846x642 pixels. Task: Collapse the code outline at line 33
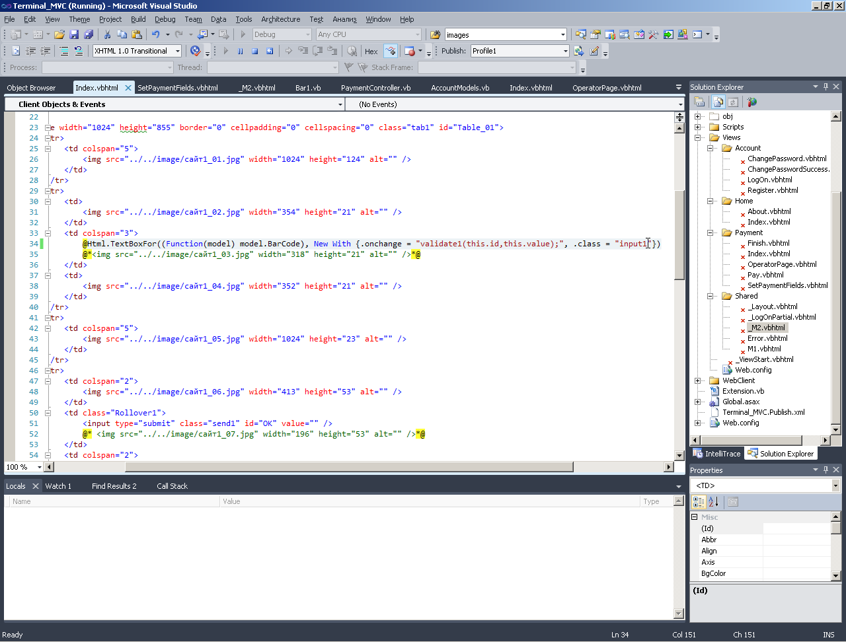48,233
